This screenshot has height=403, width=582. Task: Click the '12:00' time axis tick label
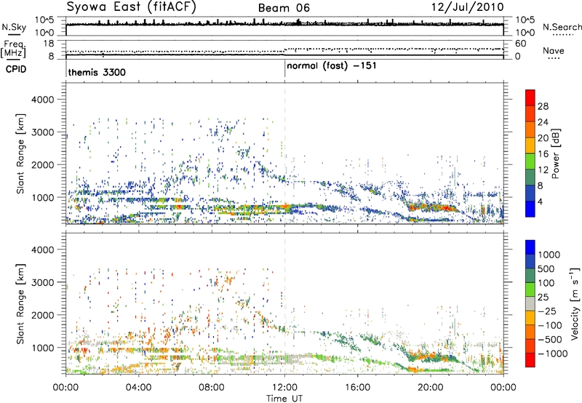pos(284,388)
